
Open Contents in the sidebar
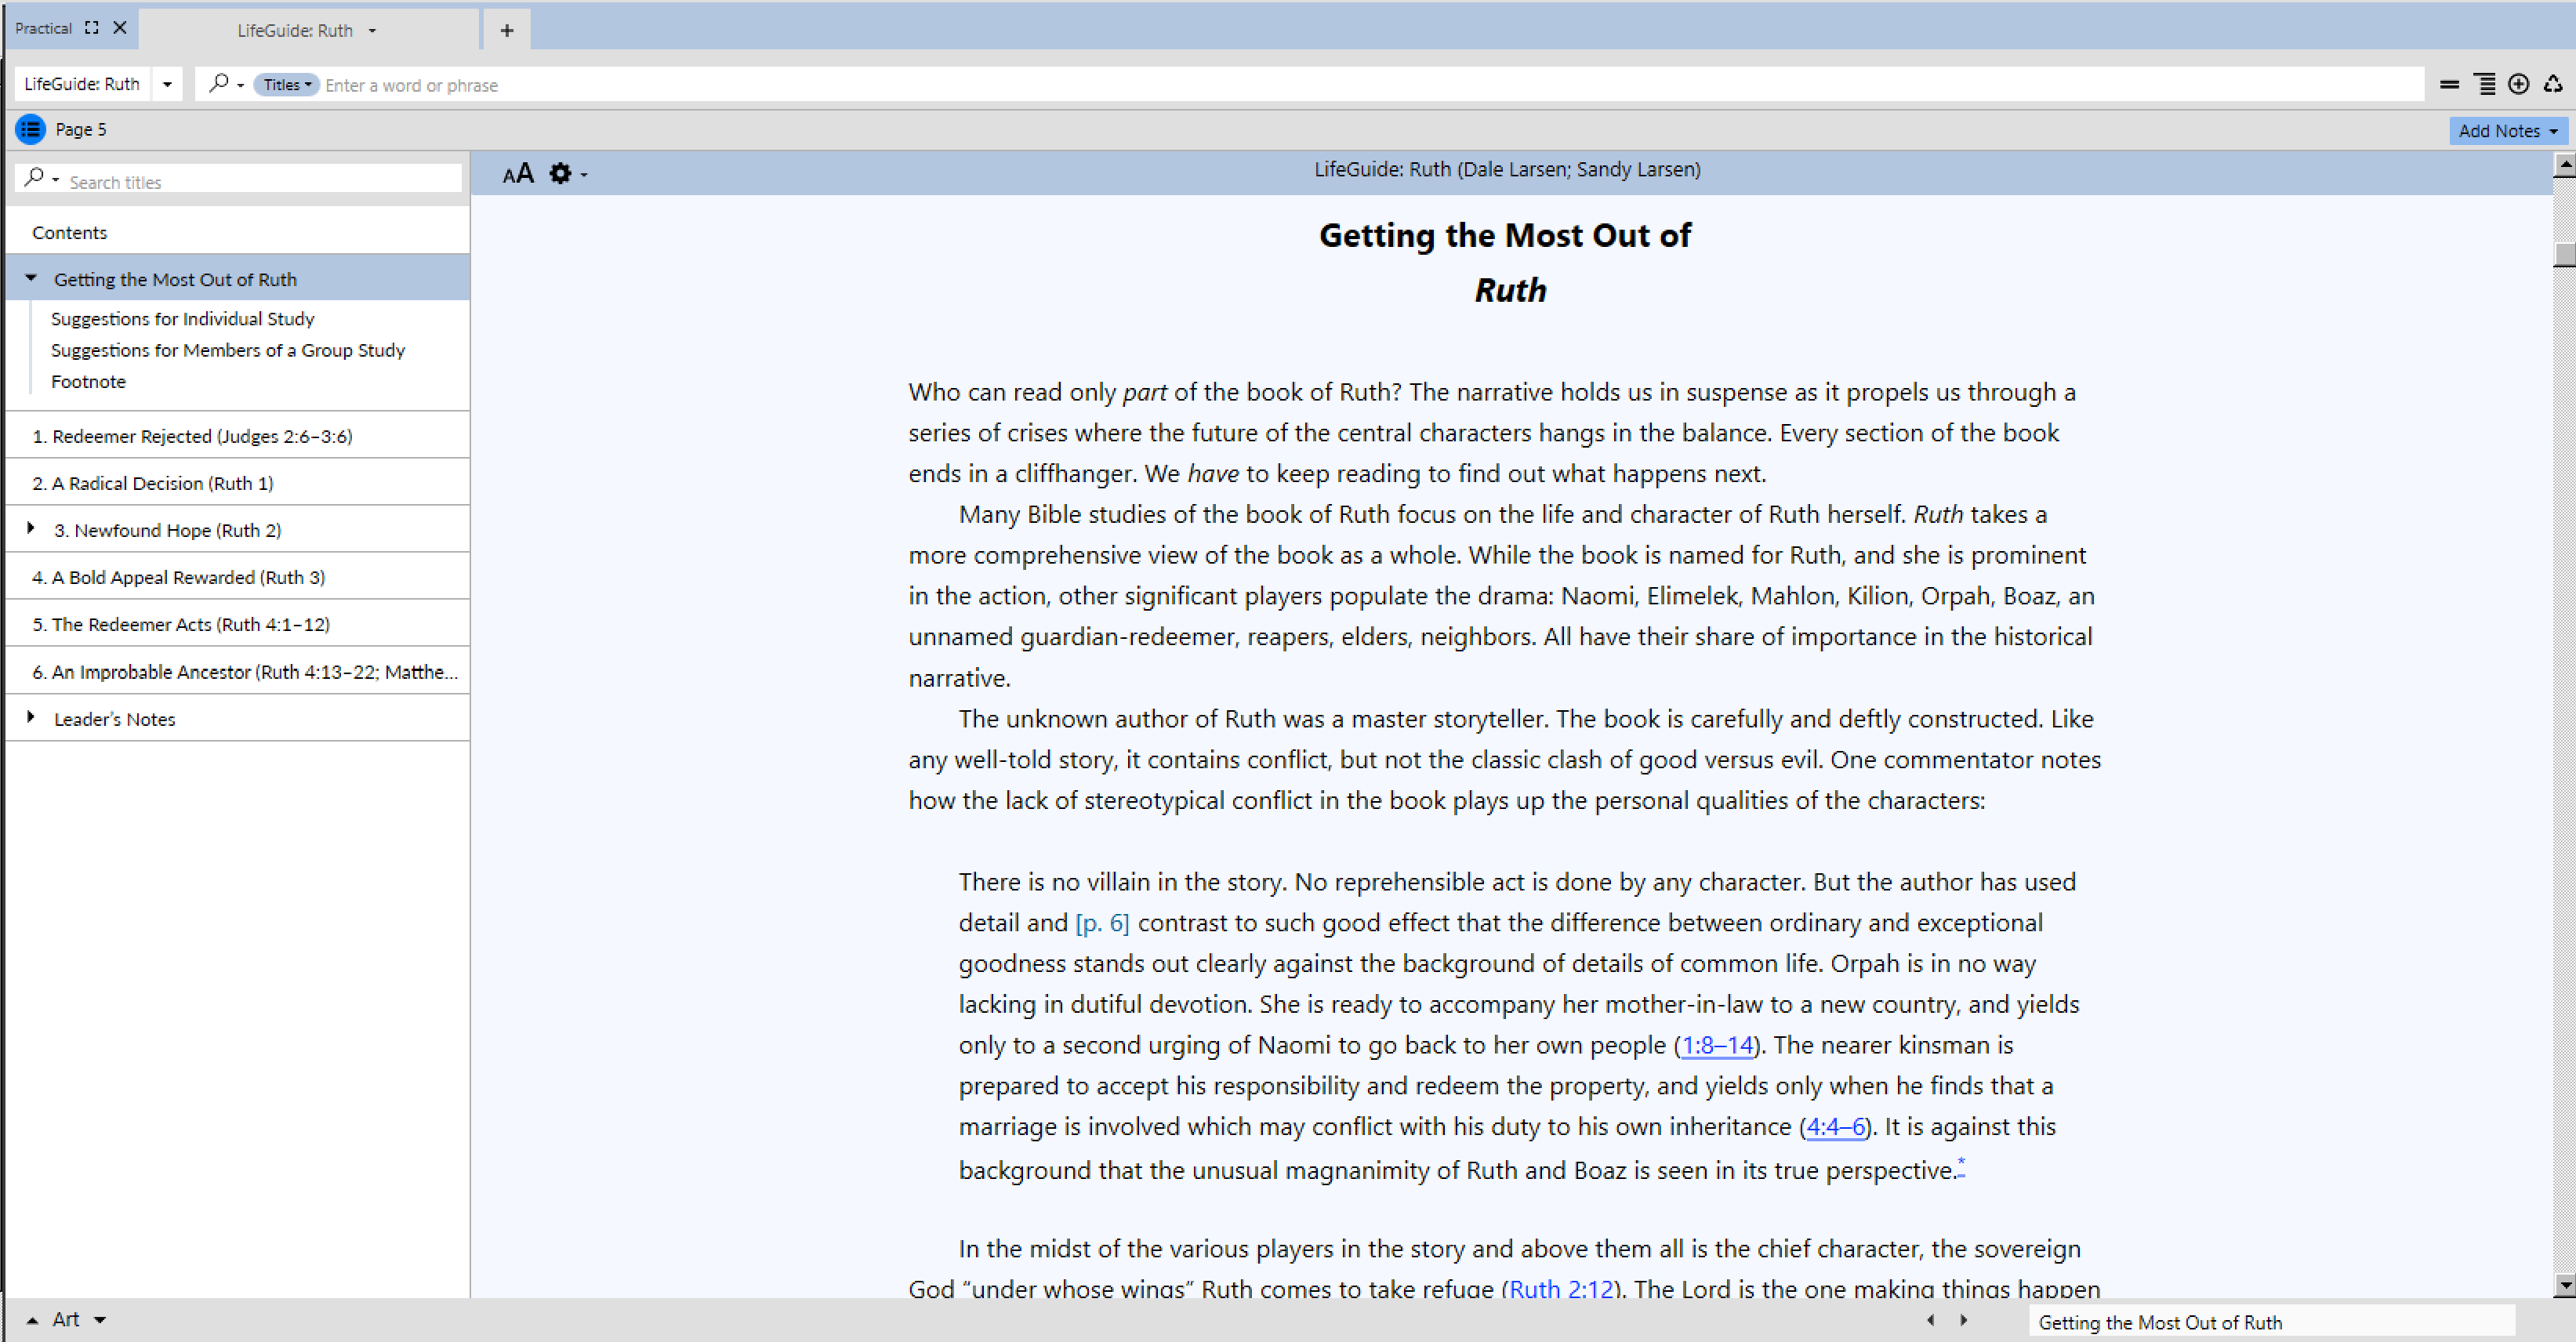click(x=69, y=232)
